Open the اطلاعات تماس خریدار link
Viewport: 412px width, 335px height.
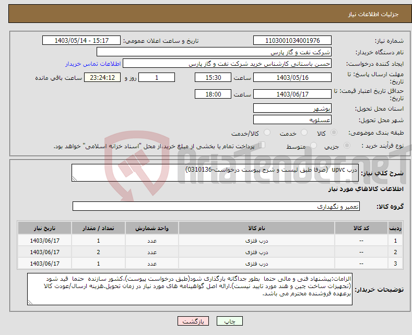point(93,64)
